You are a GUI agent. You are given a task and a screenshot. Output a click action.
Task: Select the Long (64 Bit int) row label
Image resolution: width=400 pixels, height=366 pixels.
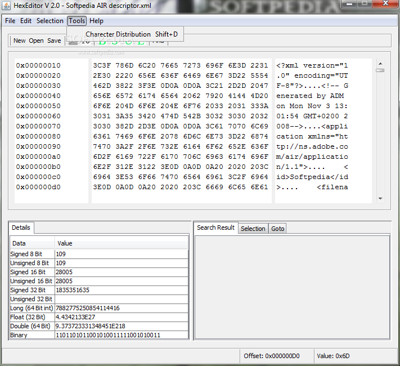pyautogui.click(x=32, y=308)
